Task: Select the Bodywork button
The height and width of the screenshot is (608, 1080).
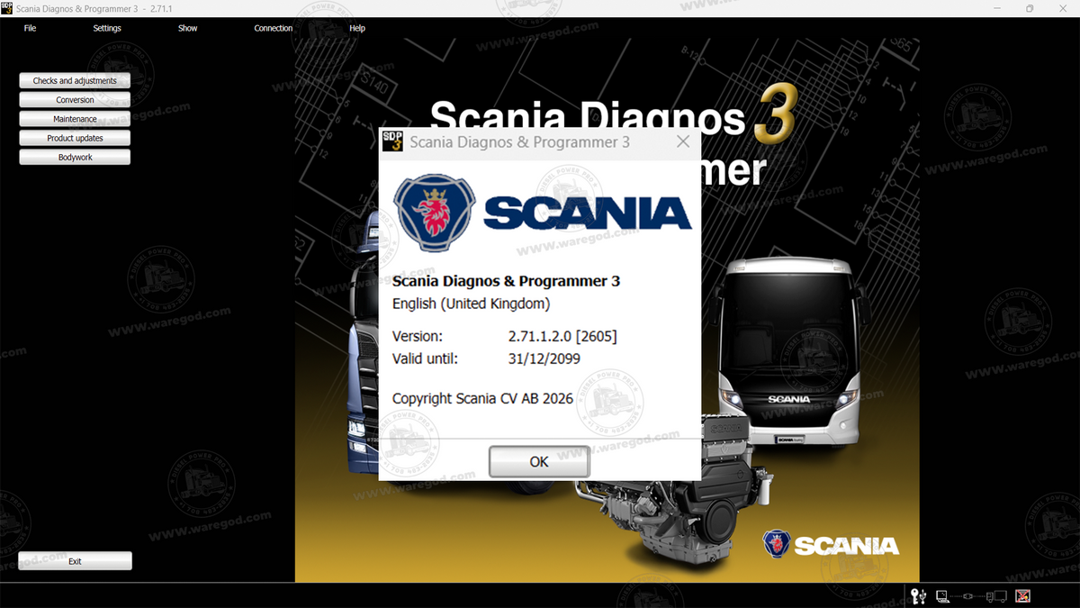Action: click(75, 157)
